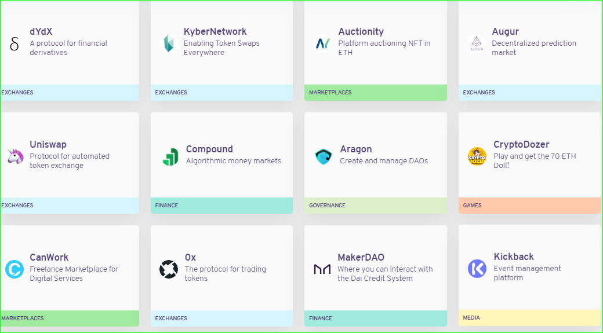Click "Algorithmic money markets" description
This screenshot has width=603, height=333.
click(x=234, y=161)
